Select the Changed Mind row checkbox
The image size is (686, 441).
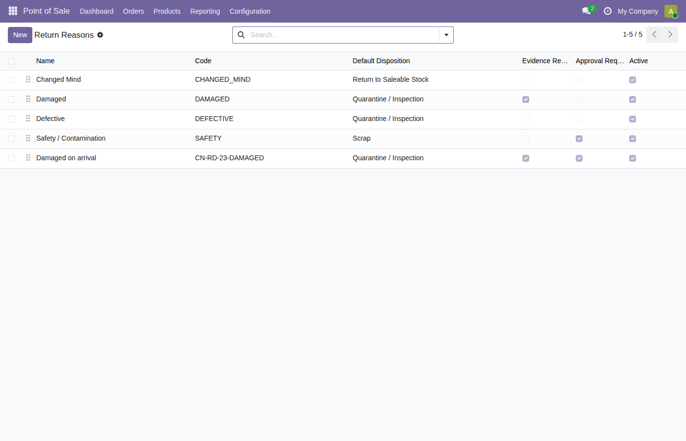(11, 80)
